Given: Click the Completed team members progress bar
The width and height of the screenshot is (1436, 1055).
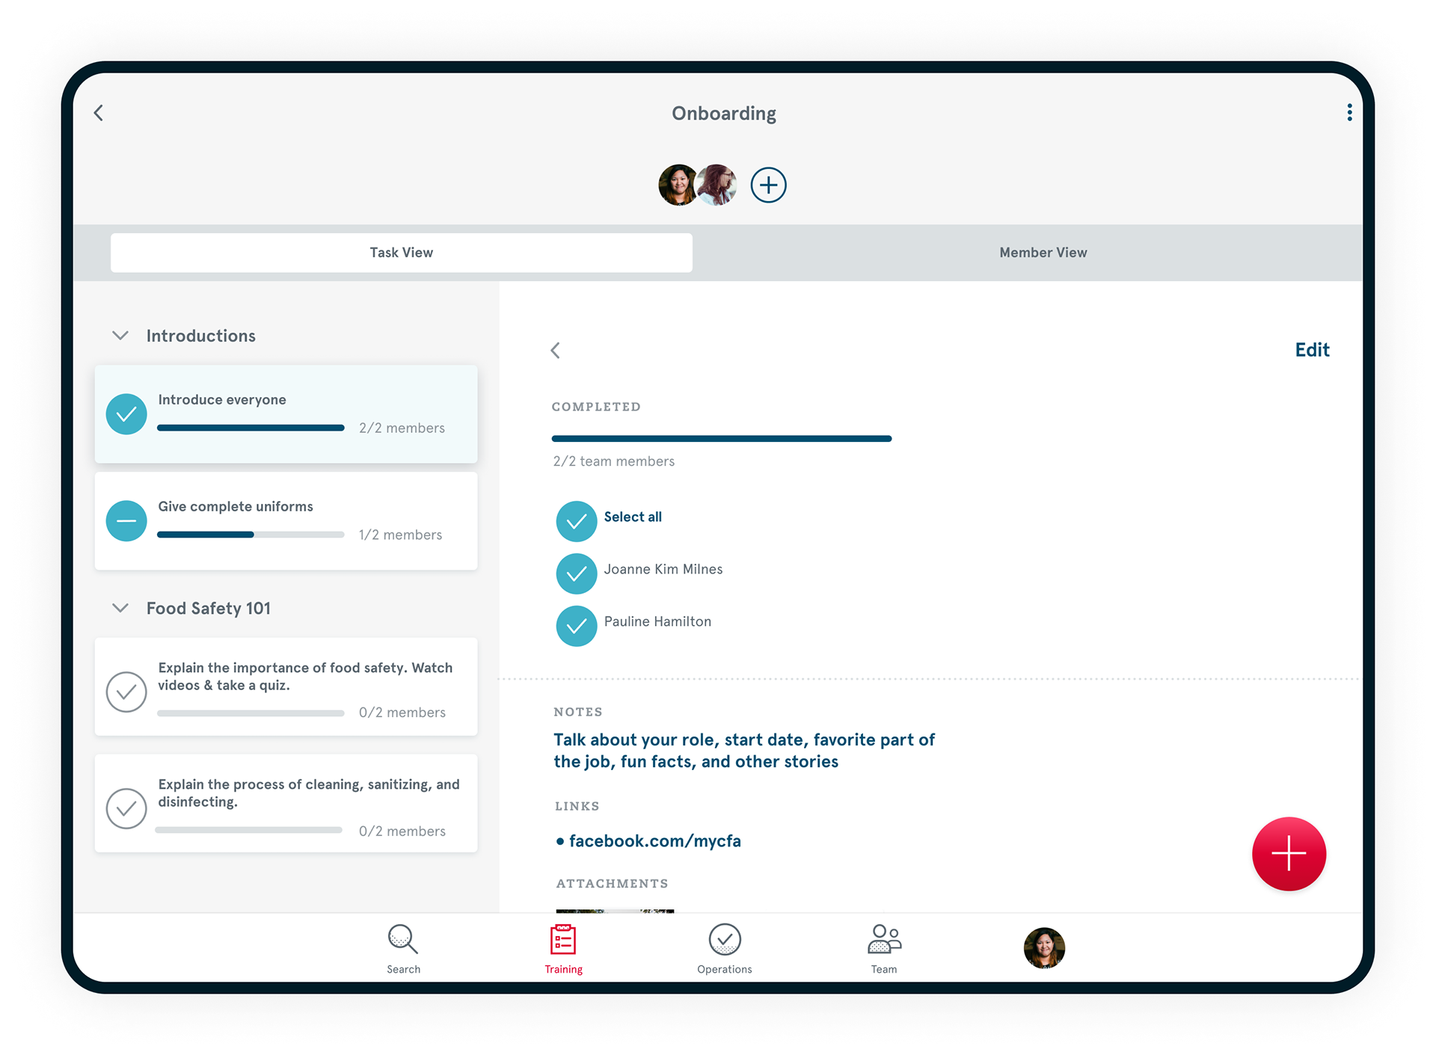Looking at the screenshot, I should (x=722, y=439).
